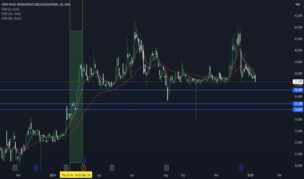Select the 34,867 horizontal line price label
304x179 pixels.
click(x=298, y=110)
